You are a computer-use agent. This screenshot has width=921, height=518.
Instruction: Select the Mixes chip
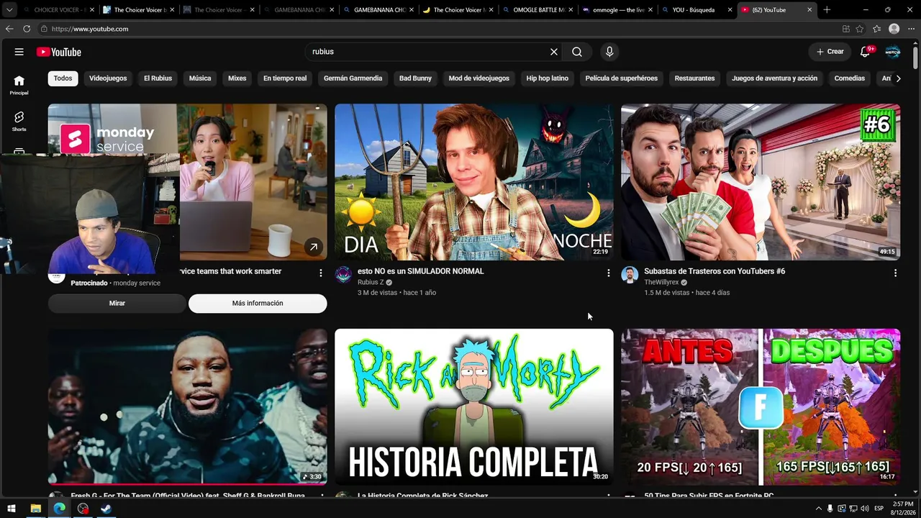tap(237, 78)
